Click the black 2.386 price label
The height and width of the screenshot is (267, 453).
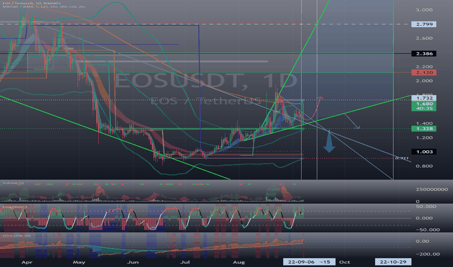(424, 54)
